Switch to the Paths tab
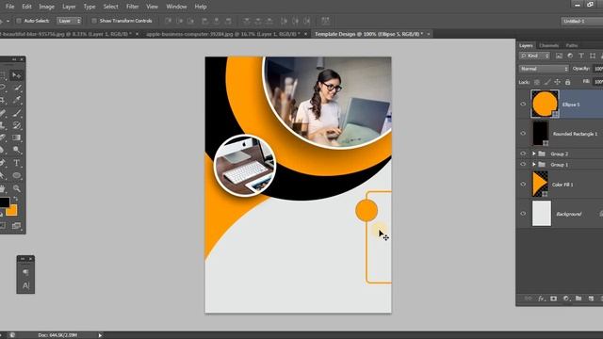Image resolution: width=603 pixels, height=339 pixels. pyautogui.click(x=572, y=45)
